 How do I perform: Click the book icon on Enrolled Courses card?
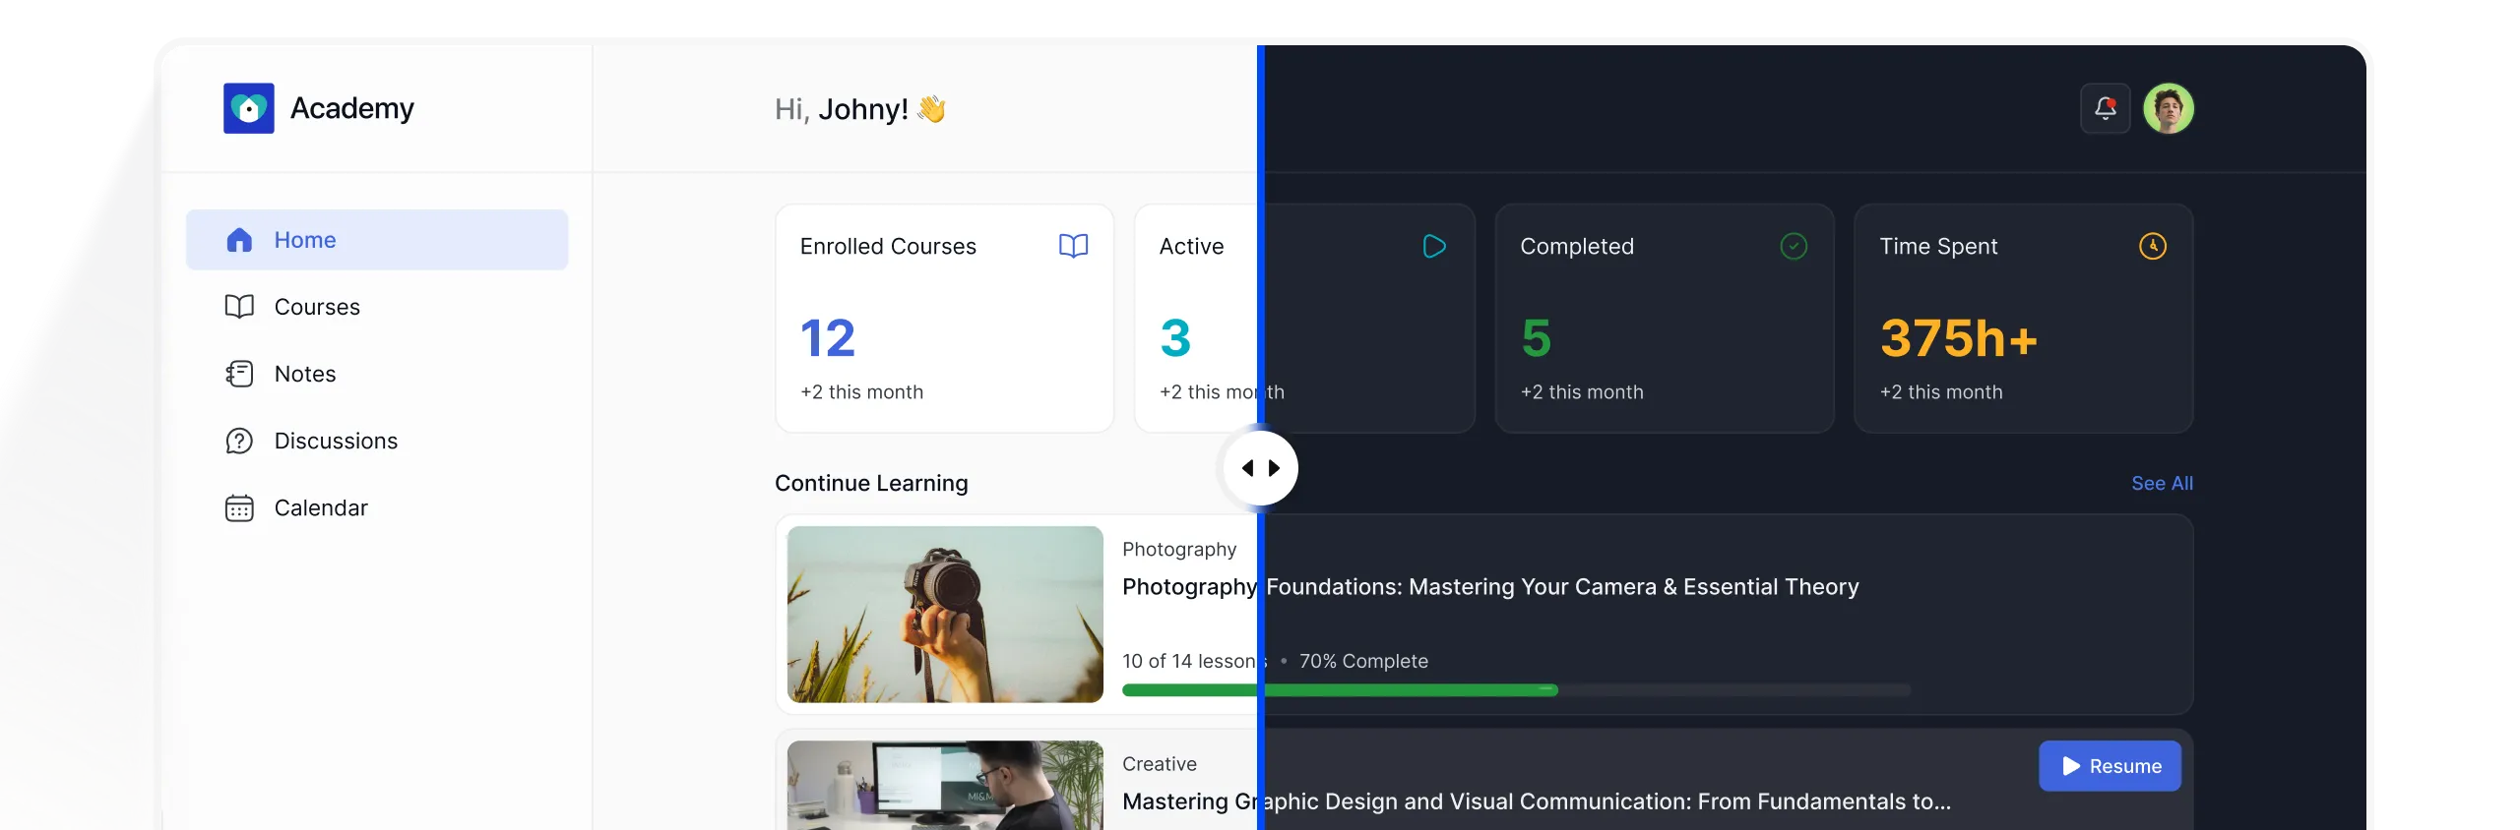coord(1074,246)
